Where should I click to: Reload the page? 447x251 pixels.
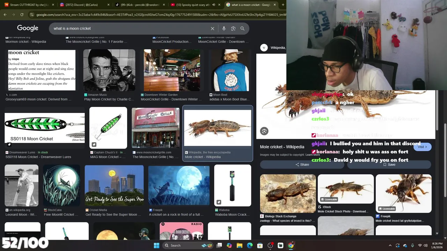click(x=22, y=15)
